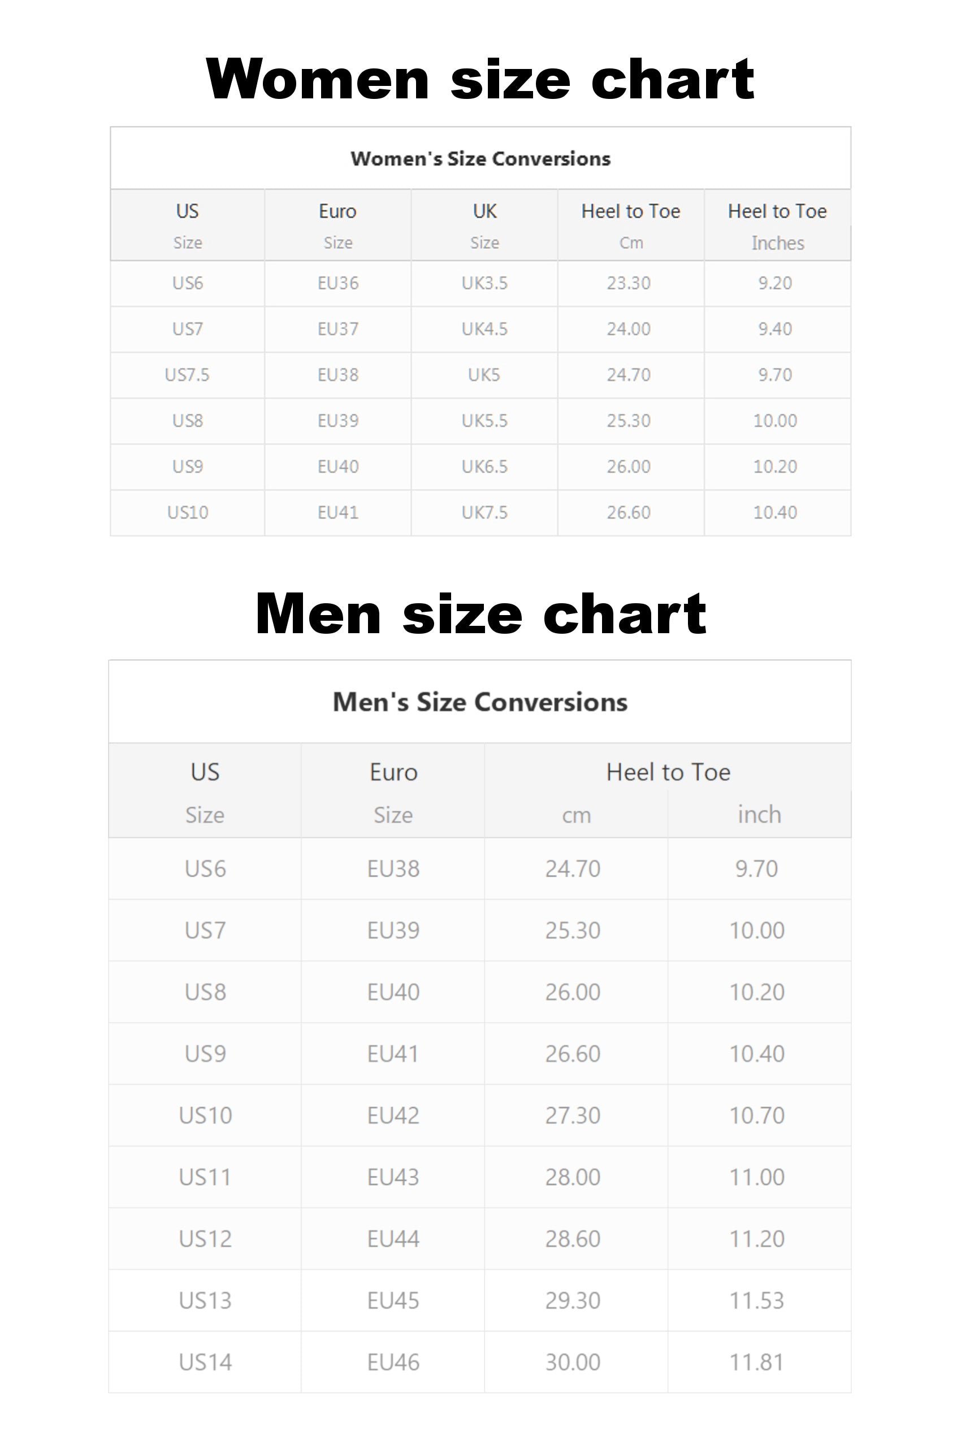Click the women's 'Heel to Toe Inches' header
The image size is (961, 1445).
pyautogui.click(x=777, y=226)
